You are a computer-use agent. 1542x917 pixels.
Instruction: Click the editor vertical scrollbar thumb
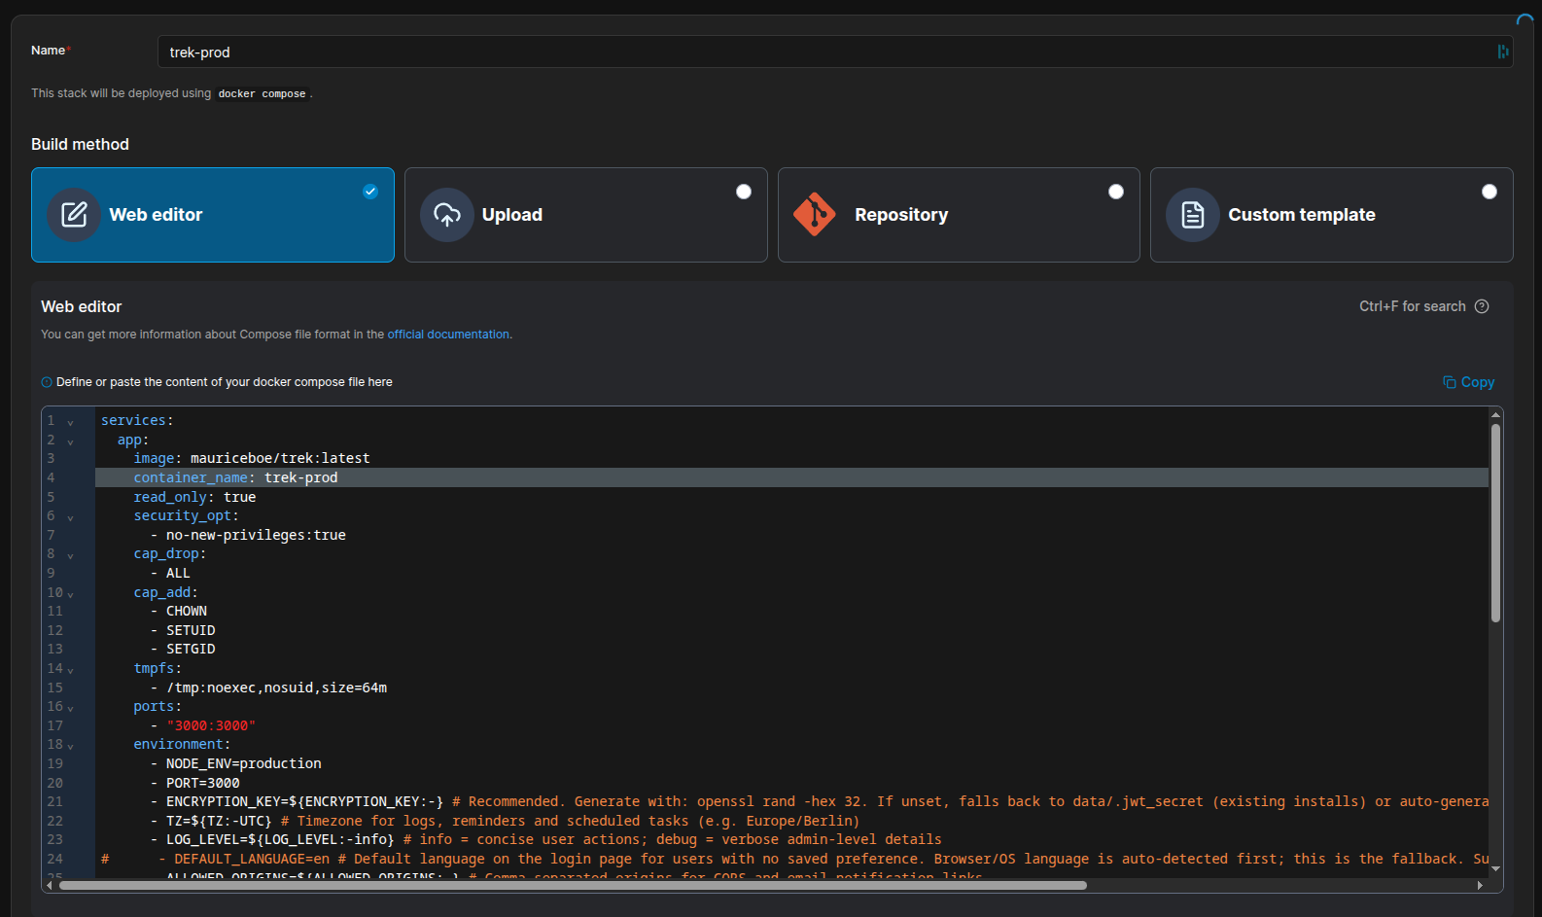point(1495,523)
